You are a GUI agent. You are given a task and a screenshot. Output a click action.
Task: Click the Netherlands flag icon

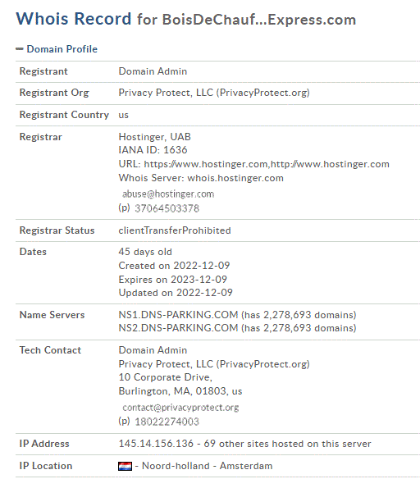pyautogui.click(x=125, y=466)
